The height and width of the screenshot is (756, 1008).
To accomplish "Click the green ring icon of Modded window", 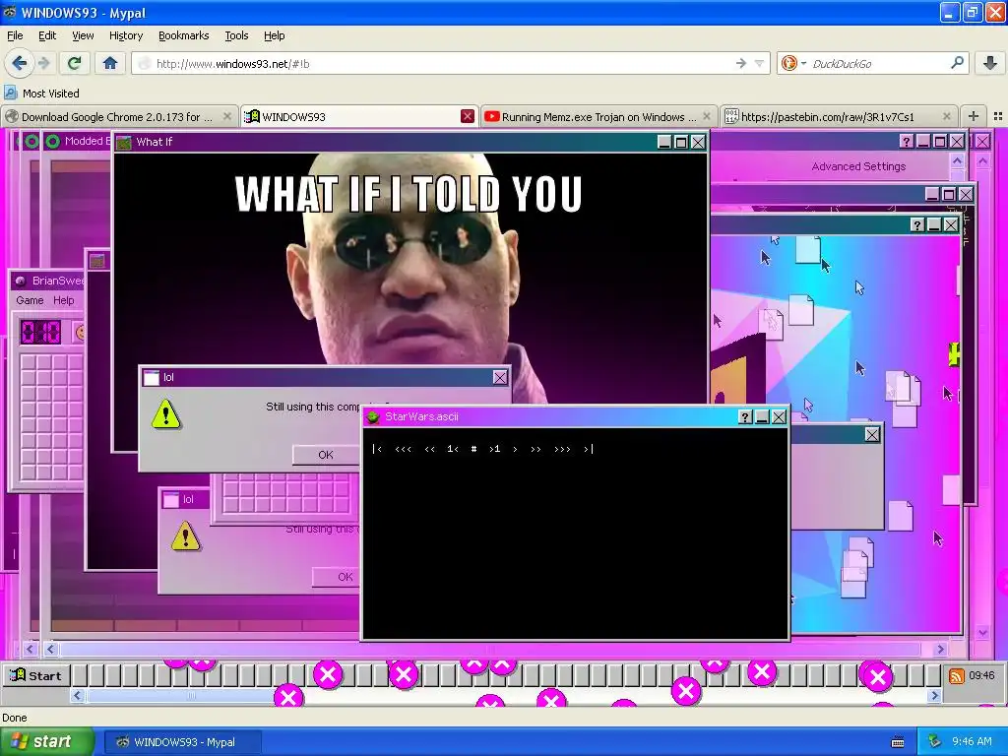I will (x=53, y=142).
